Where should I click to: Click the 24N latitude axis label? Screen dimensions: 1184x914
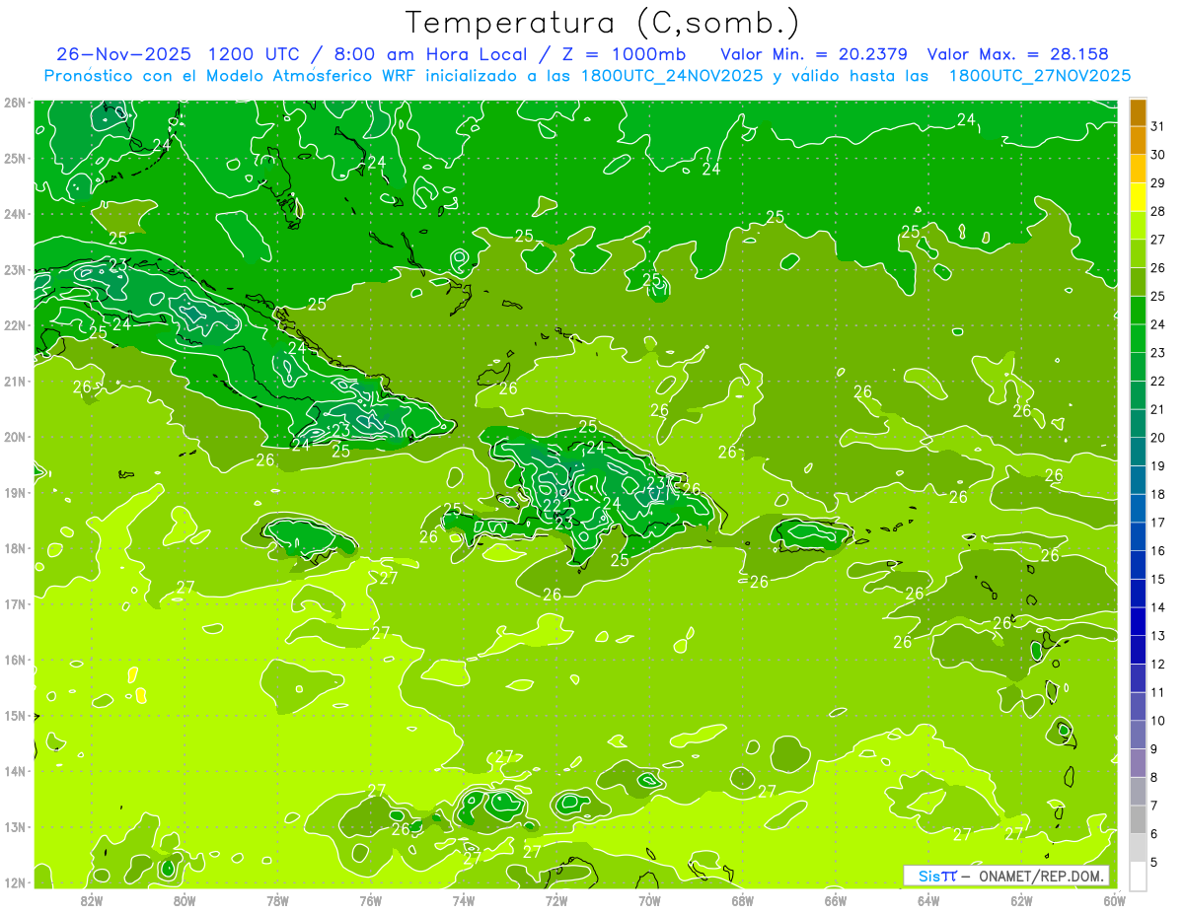coord(15,214)
